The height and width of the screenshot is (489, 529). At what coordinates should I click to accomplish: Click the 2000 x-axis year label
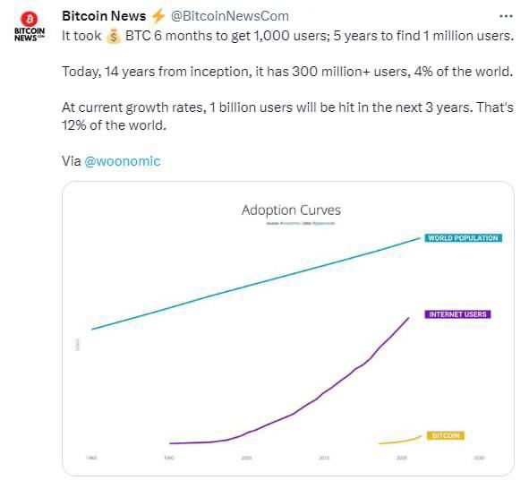click(x=246, y=458)
